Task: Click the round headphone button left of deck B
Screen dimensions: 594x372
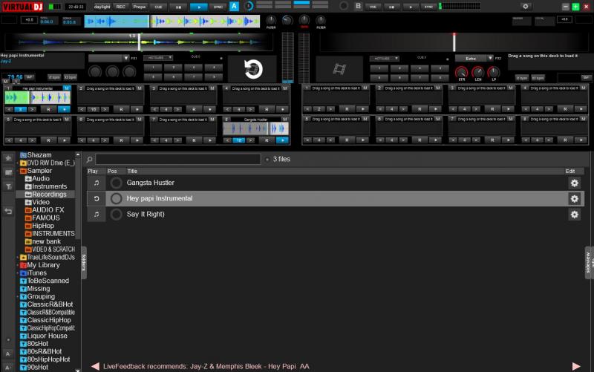Action: [x=344, y=6]
